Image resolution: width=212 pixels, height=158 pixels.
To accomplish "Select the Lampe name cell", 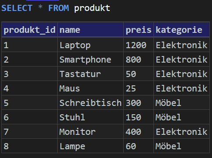I will (90, 146).
